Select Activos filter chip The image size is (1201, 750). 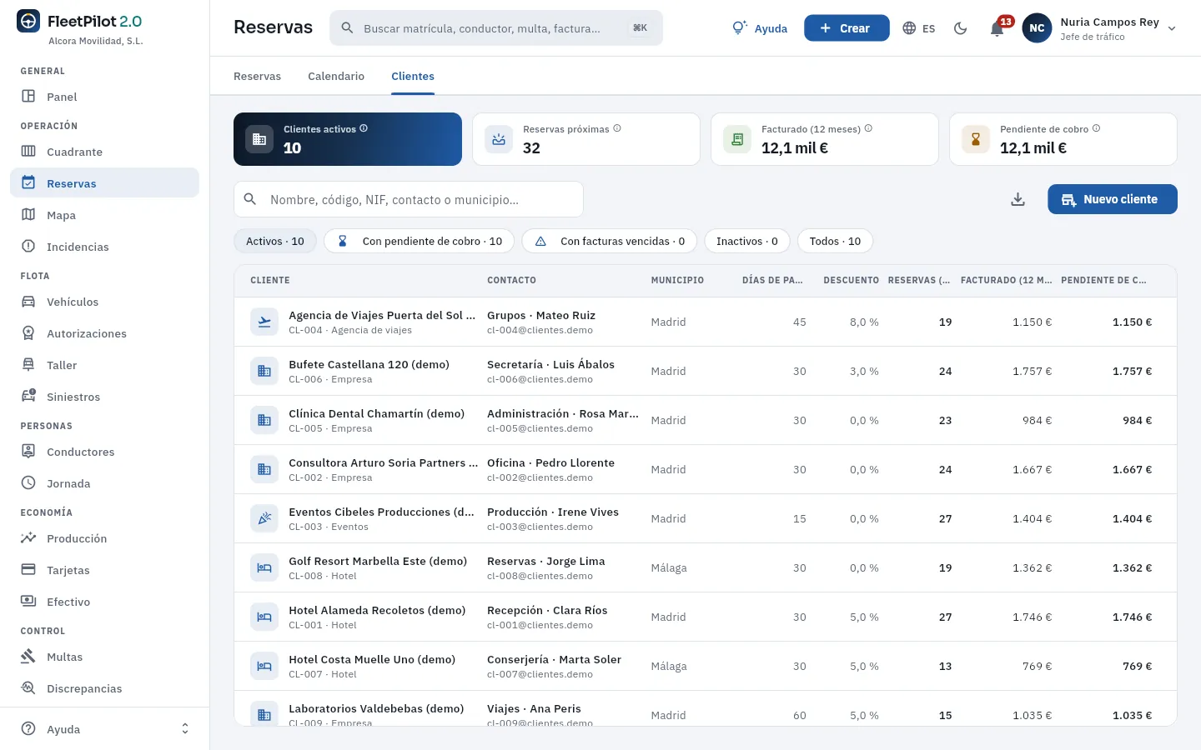[275, 241]
